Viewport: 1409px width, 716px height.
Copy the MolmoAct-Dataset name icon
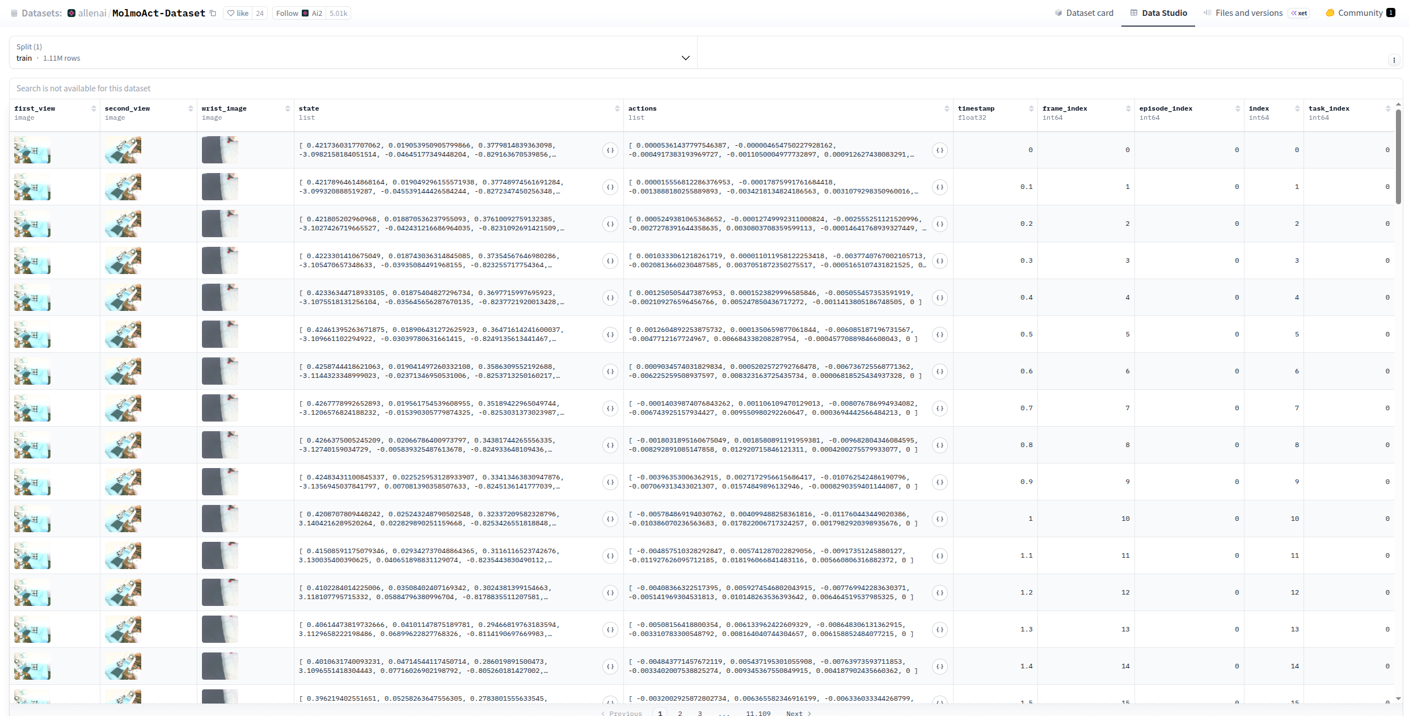click(x=213, y=13)
